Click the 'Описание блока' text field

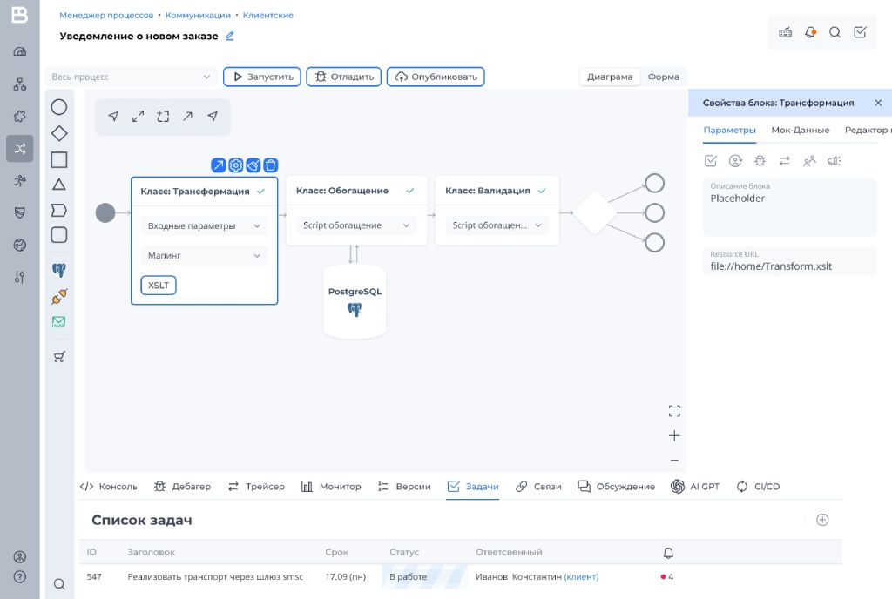tap(789, 207)
